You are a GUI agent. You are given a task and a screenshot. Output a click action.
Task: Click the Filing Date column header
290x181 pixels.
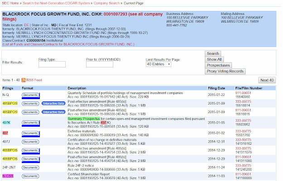tap(216, 88)
